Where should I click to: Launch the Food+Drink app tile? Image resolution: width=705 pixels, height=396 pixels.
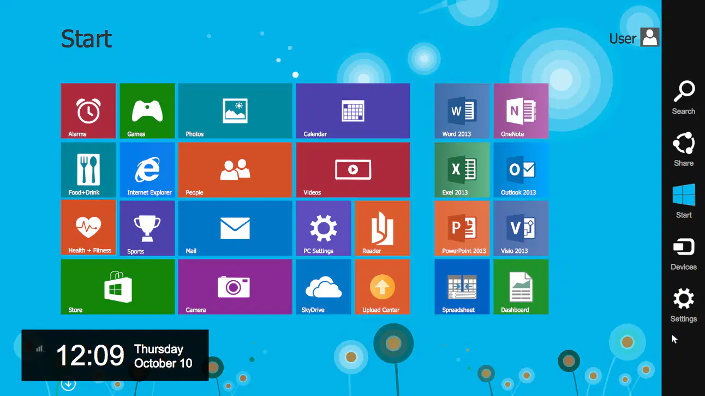pyautogui.click(x=88, y=170)
